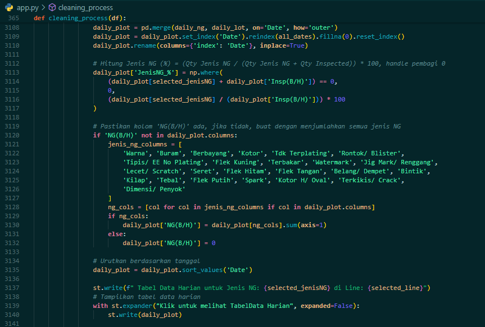485x327 pixels.
Task: Click comment "Pastikan kolom 'NG(B/H)' ada"
Action: (x=148, y=126)
